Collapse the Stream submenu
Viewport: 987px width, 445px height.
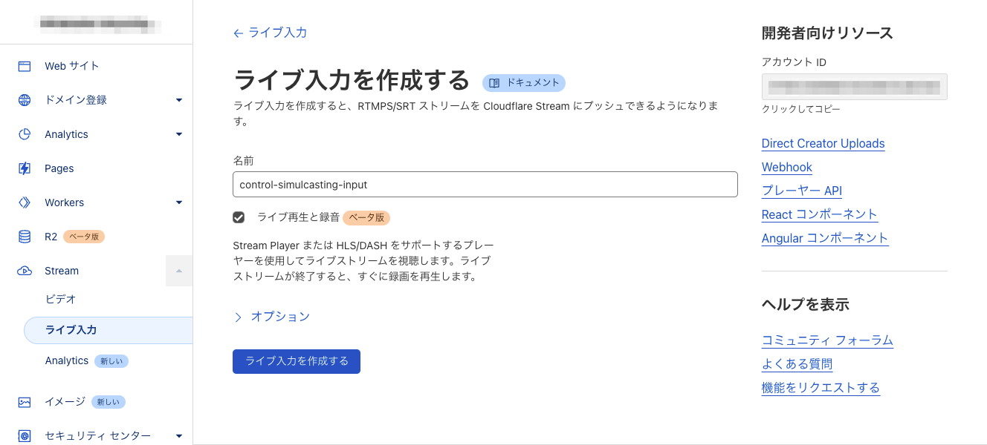tap(178, 271)
